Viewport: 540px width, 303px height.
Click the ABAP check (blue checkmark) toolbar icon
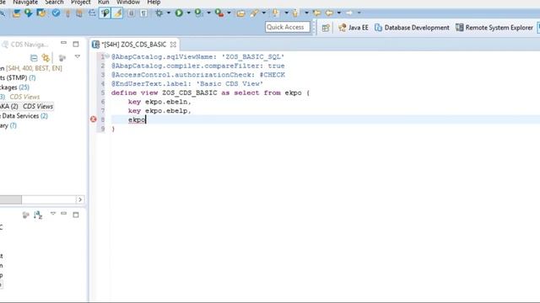[56, 13]
